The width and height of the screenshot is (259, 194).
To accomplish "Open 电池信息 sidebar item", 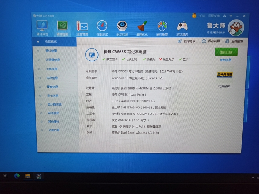I will pyautogui.click(x=53, y=113).
